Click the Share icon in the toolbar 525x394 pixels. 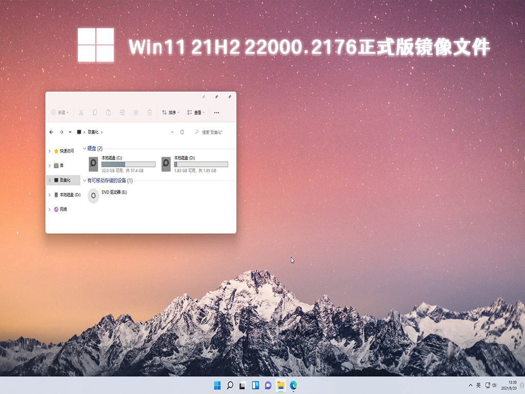tap(136, 112)
